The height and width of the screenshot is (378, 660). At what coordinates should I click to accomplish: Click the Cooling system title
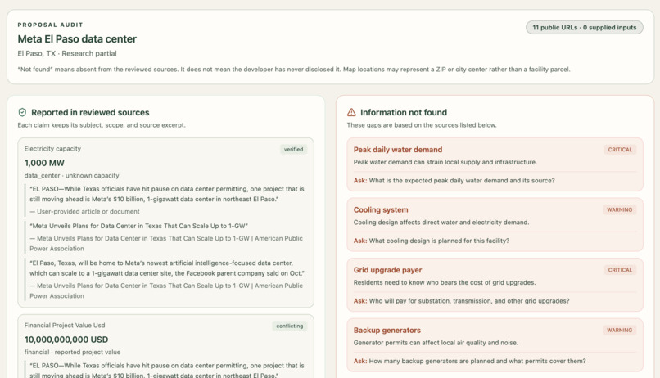tap(381, 209)
